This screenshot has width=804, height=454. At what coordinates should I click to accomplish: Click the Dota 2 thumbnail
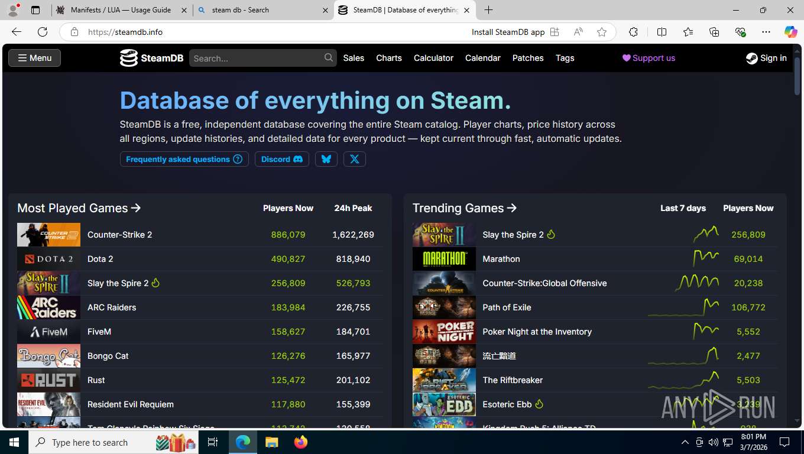click(x=48, y=259)
